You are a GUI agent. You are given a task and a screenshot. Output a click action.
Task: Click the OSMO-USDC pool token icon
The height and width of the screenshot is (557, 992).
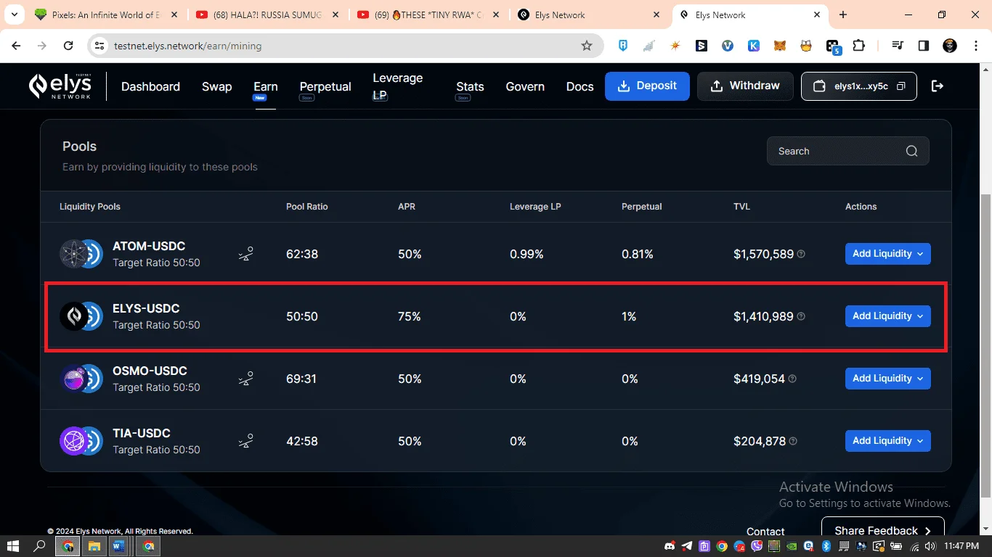click(81, 379)
